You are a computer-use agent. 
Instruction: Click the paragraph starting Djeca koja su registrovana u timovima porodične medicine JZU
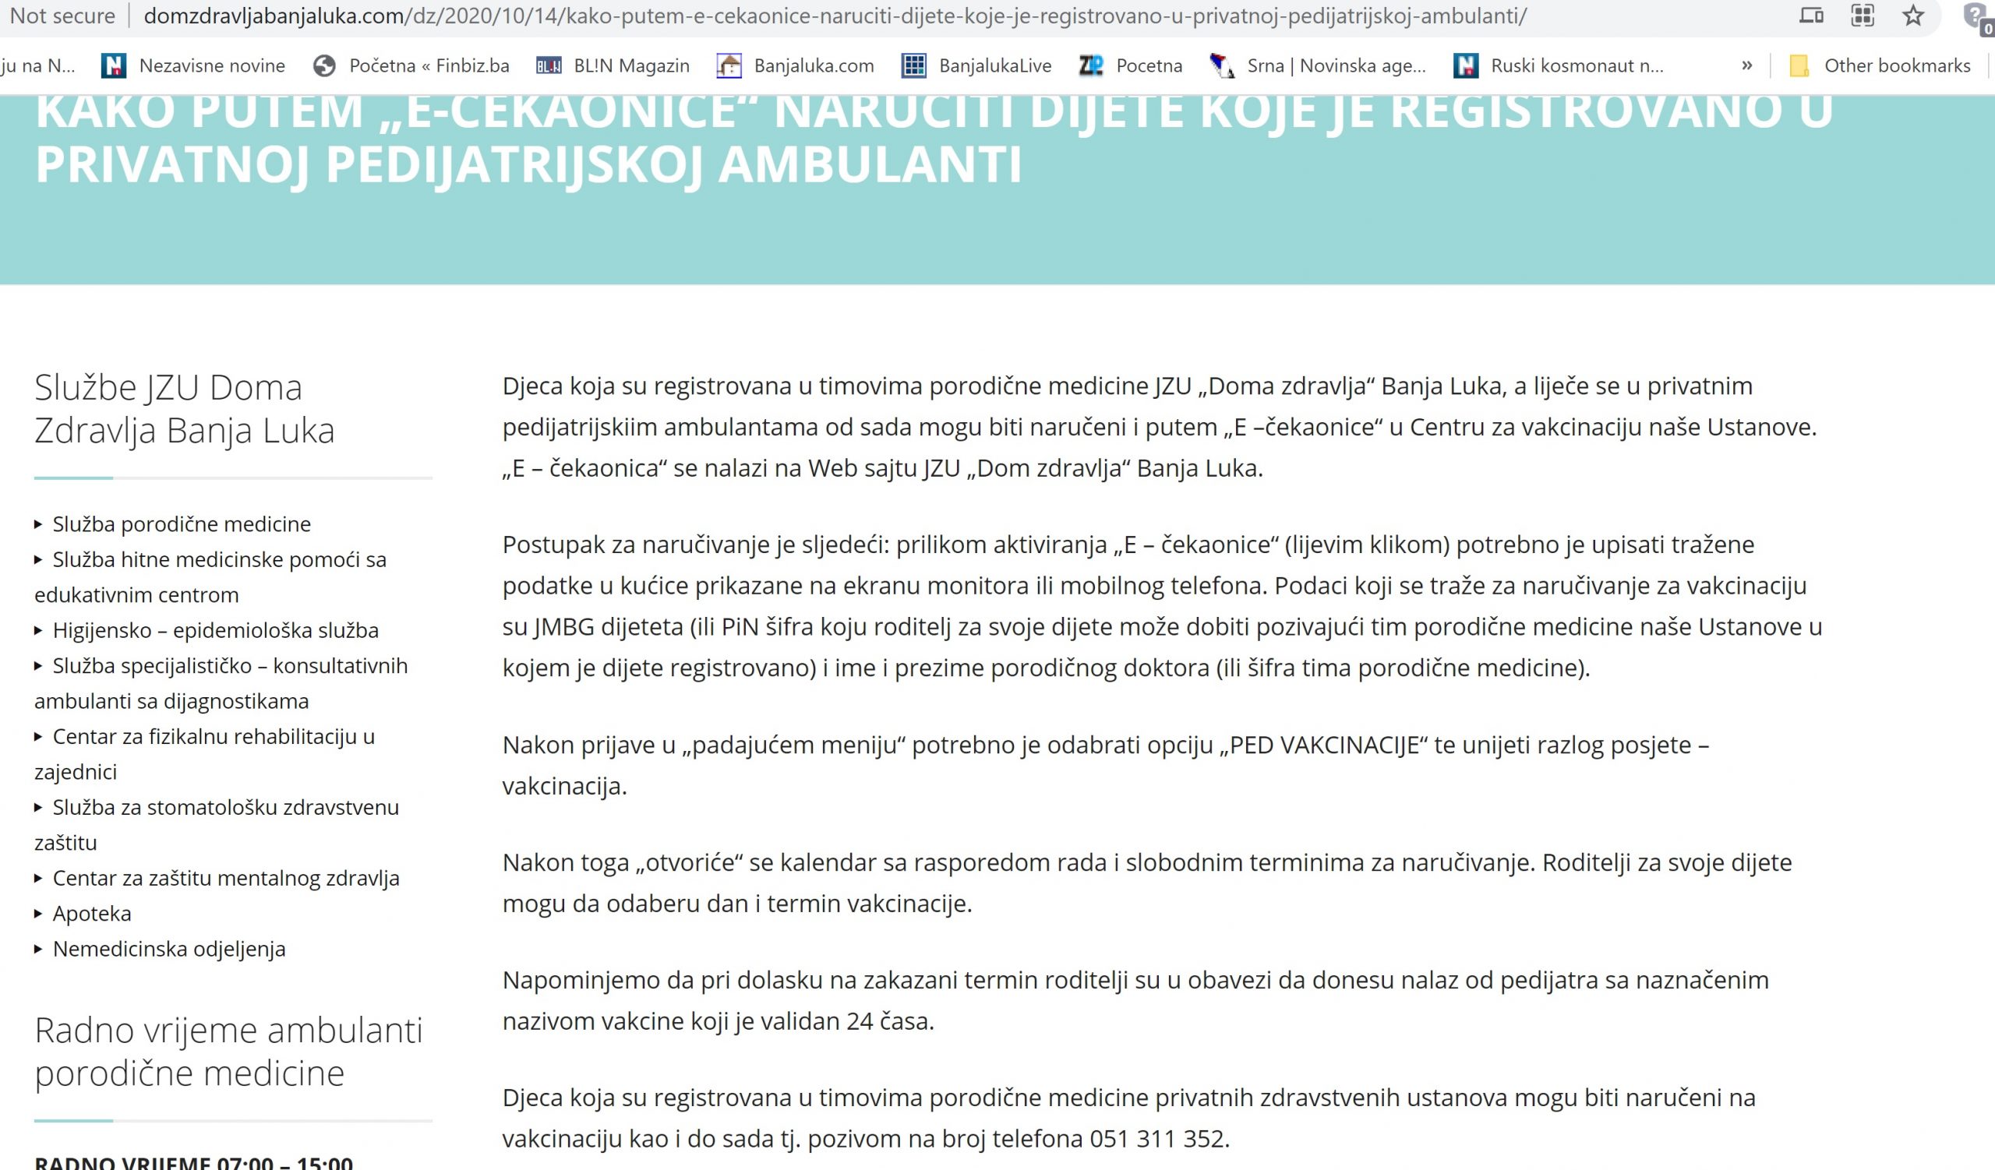pyautogui.click(x=1160, y=426)
